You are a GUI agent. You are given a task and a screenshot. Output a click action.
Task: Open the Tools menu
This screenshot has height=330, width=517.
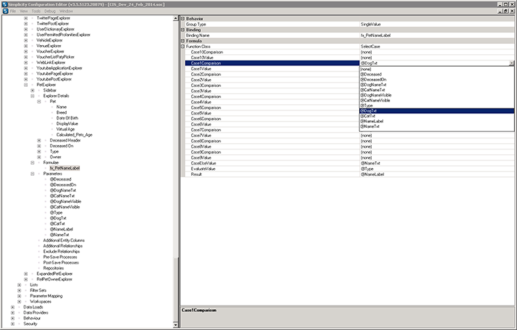pos(36,11)
